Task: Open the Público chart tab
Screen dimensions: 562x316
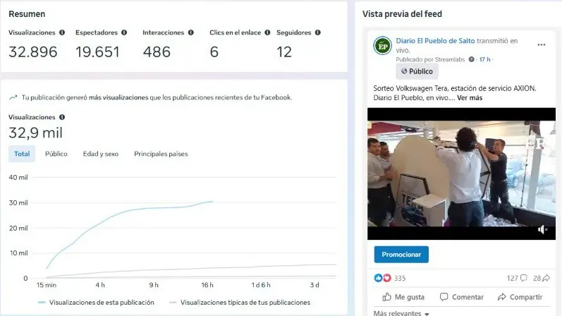Action: (x=56, y=154)
